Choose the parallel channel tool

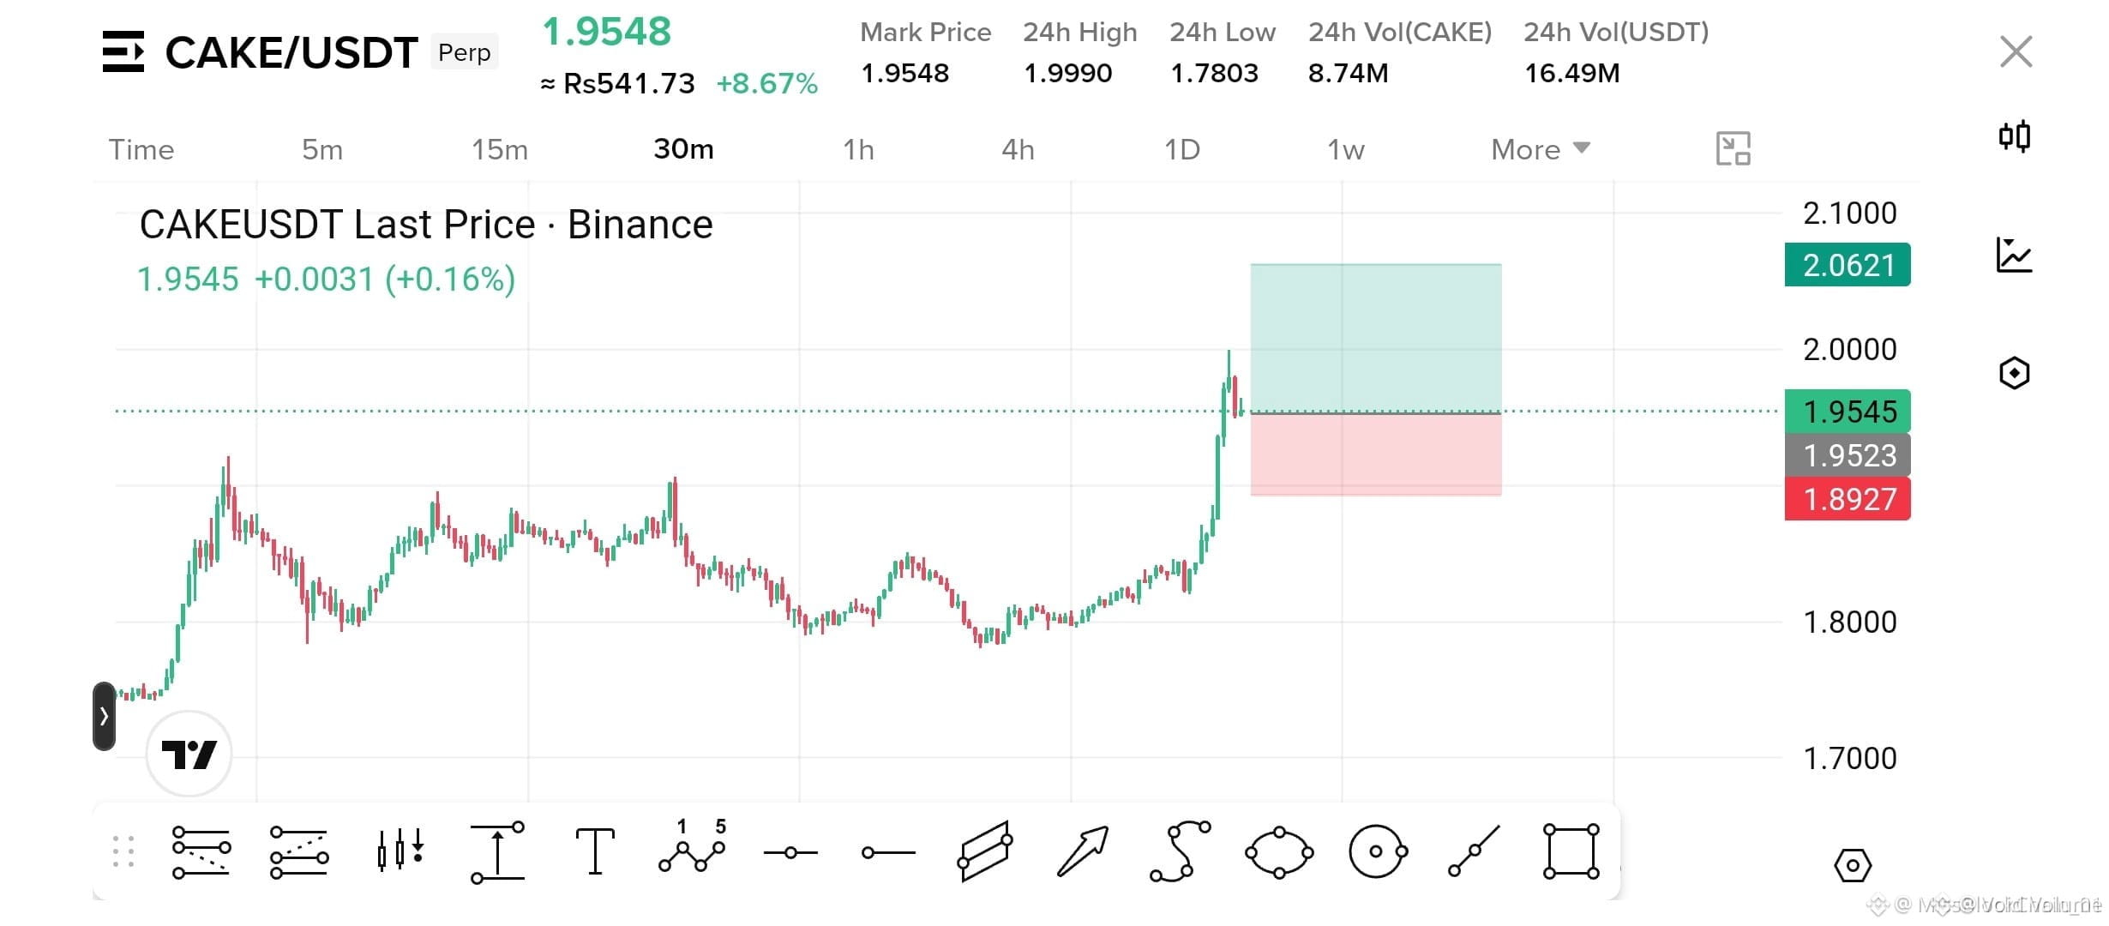tap(985, 851)
